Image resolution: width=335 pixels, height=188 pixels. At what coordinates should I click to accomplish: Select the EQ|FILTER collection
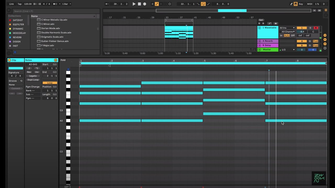(x=18, y=25)
